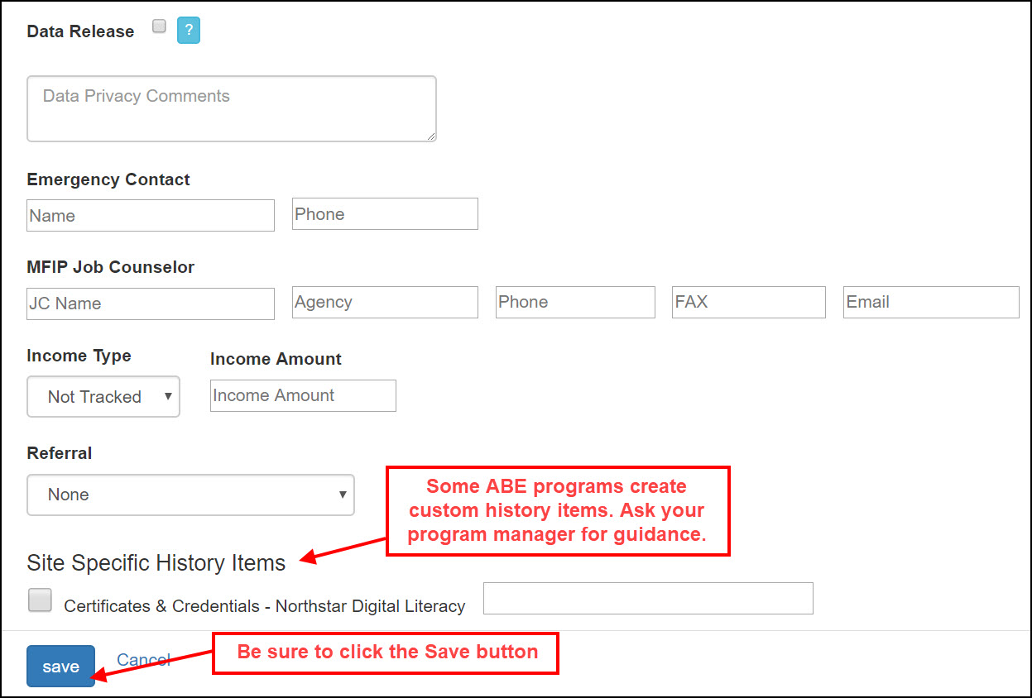
Task: Click the blue save button
Action: [60, 667]
